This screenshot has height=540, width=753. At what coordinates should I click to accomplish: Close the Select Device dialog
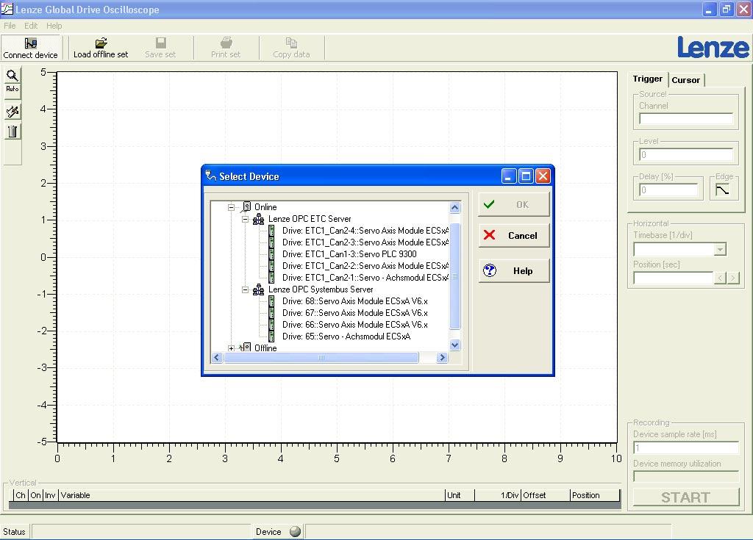coord(543,176)
